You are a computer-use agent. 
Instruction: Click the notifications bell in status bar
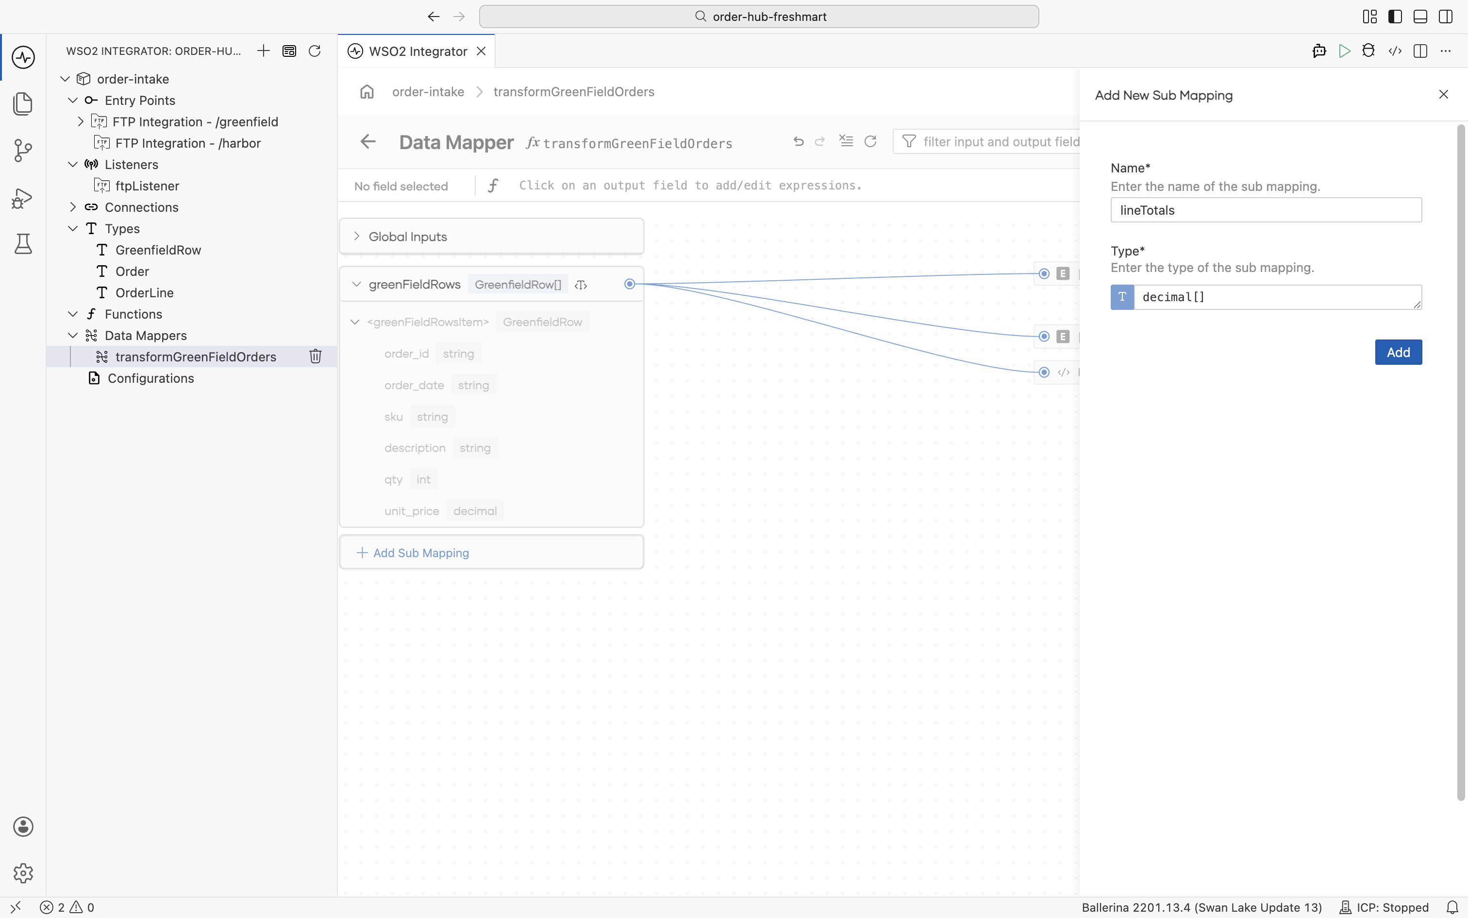click(x=1452, y=908)
